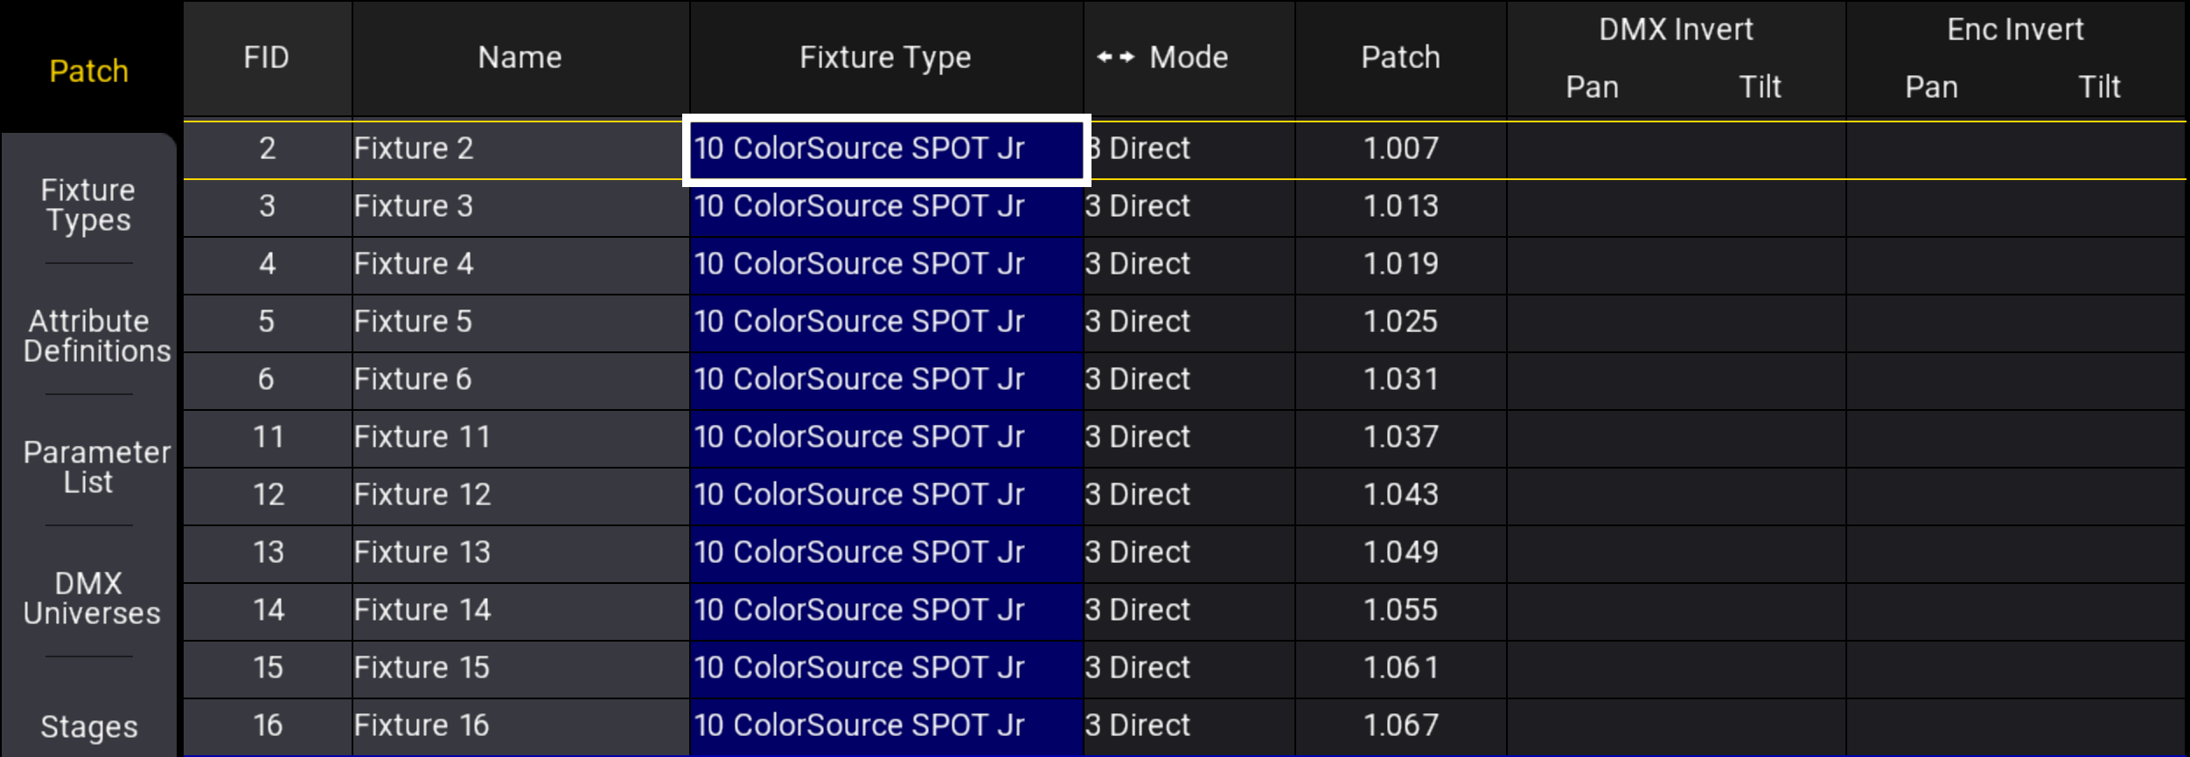Toggle Enc Invert Pan for Fixture 6
The width and height of the screenshot is (2190, 757).
1931,379
